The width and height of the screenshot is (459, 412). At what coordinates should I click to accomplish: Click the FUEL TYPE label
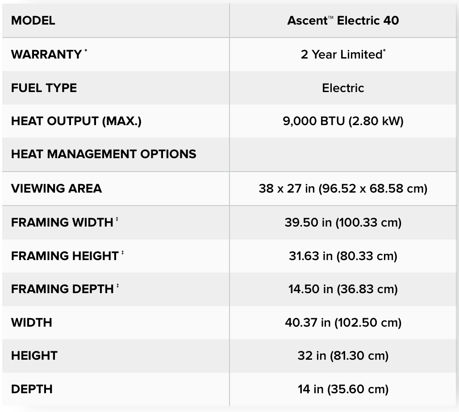[44, 88]
